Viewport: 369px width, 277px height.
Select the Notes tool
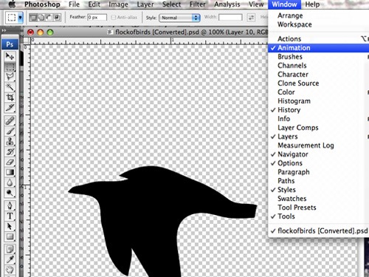pyautogui.click(x=10, y=250)
